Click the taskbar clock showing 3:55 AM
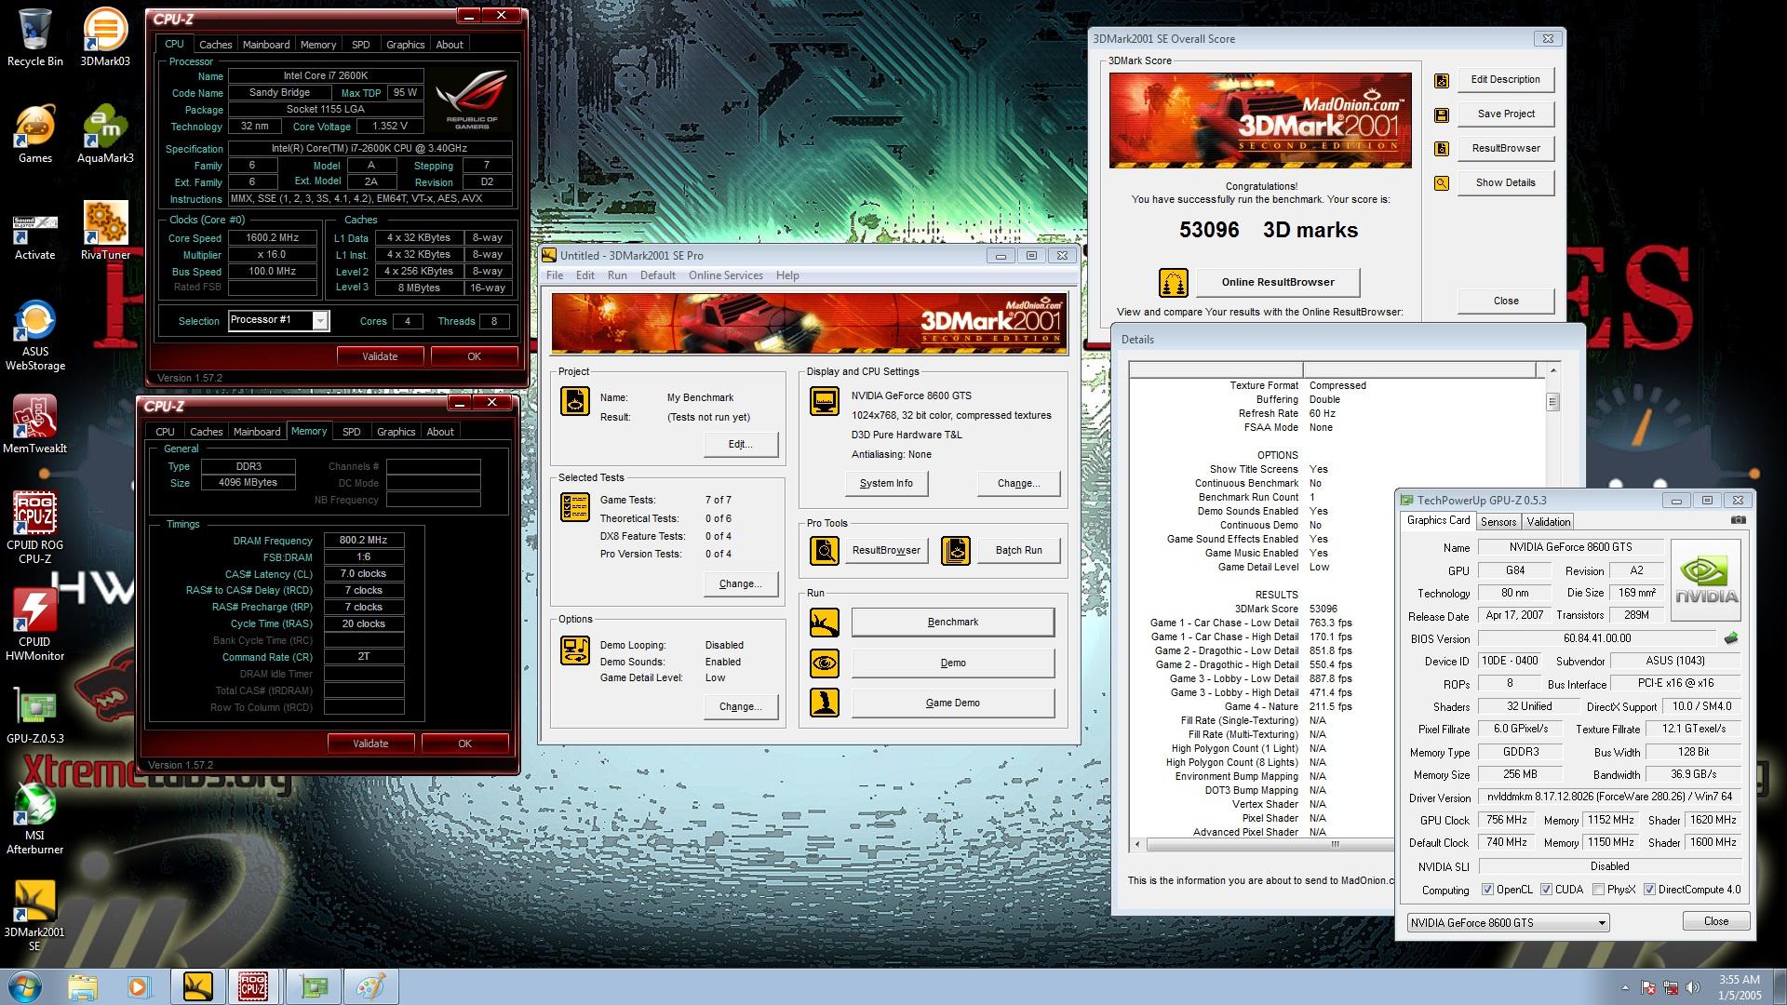The image size is (1787, 1005). pyautogui.click(x=1740, y=980)
